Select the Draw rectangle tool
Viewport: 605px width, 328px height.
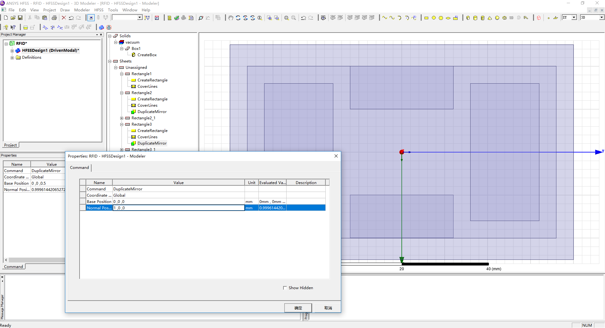click(x=426, y=18)
